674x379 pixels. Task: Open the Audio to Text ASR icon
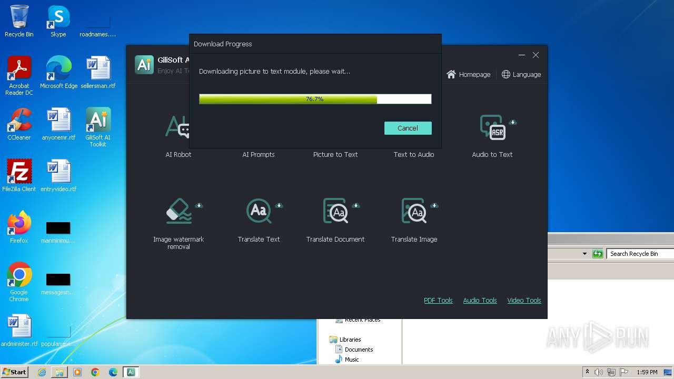[x=492, y=127]
